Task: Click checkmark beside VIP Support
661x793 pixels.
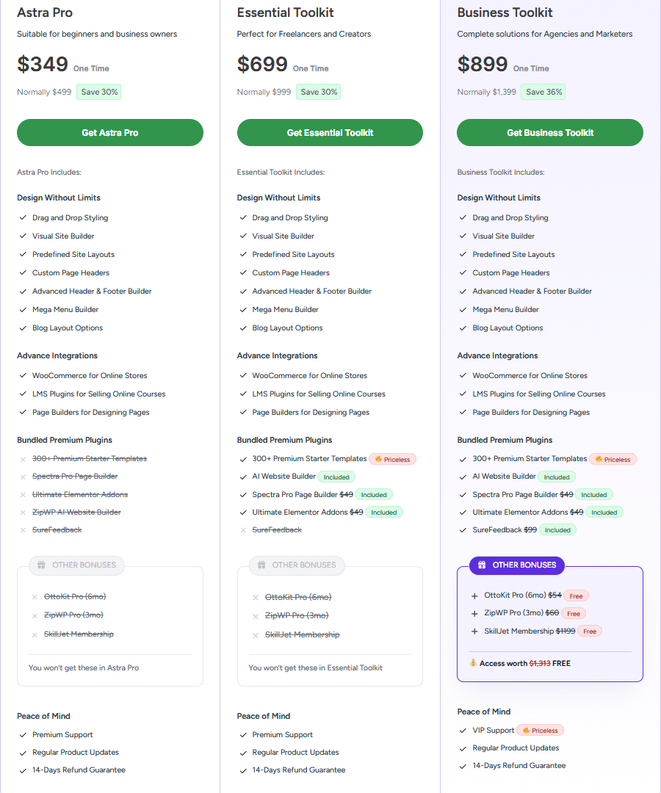Action: point(463,731)
